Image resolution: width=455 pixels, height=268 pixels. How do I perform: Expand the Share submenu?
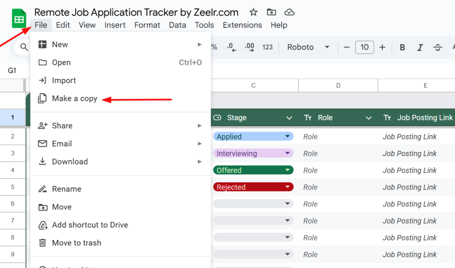click(x=120, y=126)
